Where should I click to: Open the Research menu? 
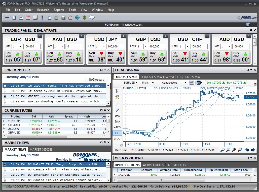pyautogui.click(x=43, y=10)
